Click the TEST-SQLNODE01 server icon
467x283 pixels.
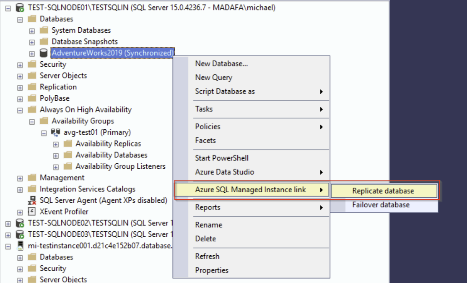[20, 8]
